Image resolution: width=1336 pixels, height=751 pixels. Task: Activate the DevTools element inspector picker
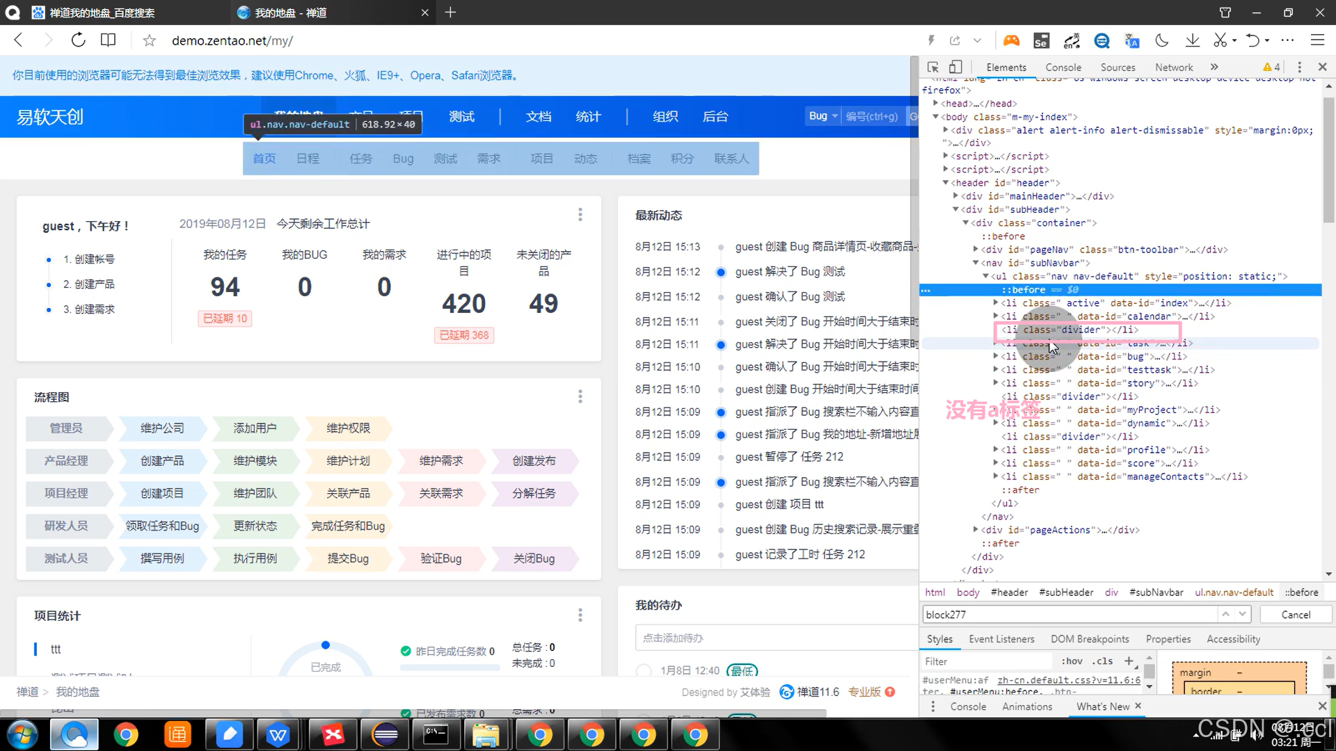[x=933, y=67]
